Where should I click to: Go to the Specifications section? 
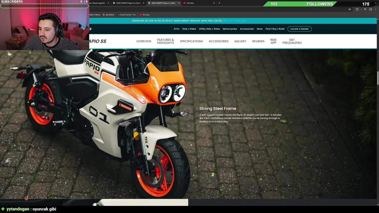(x=191, y=41)
